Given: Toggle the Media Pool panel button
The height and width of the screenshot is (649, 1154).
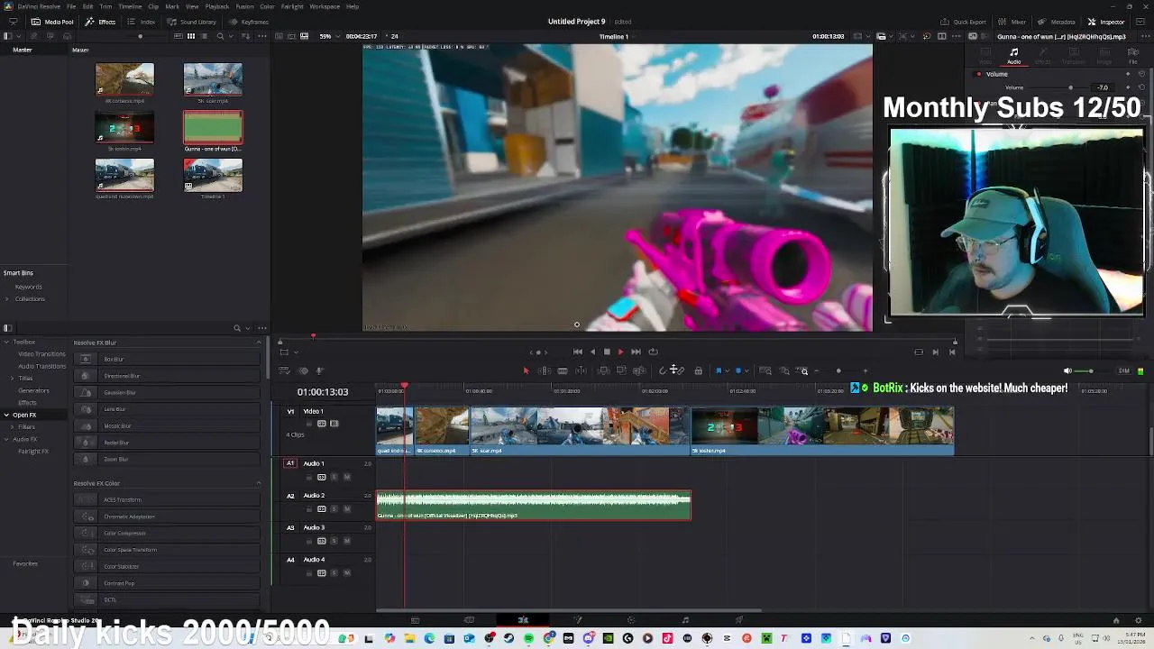Looking at the screenshot, I should click(53, 22).
